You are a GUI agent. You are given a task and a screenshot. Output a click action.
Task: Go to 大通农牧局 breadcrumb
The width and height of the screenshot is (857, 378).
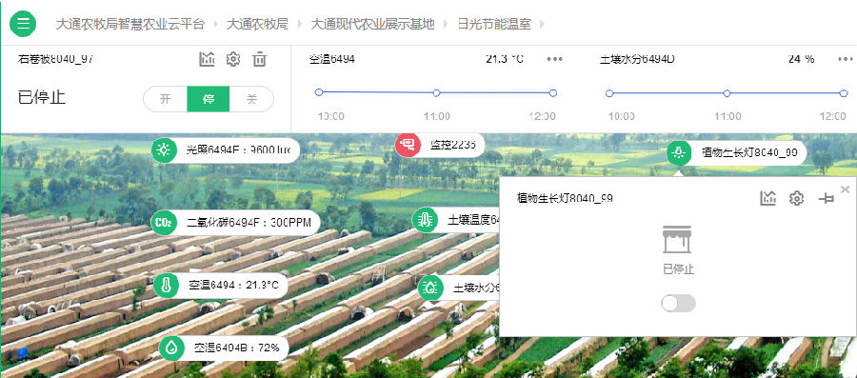click(x=257, y=24)
